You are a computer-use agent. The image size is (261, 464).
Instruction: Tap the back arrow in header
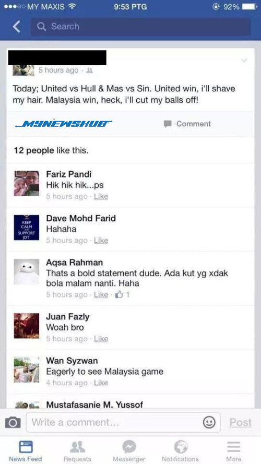(x=17, y=27)
